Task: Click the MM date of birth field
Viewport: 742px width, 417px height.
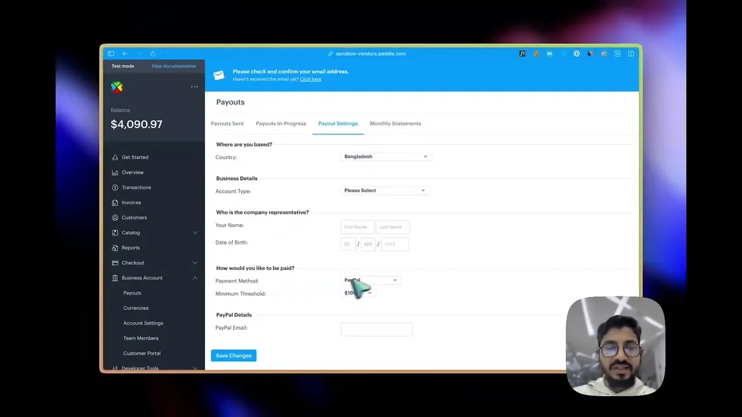Action: 368,244
